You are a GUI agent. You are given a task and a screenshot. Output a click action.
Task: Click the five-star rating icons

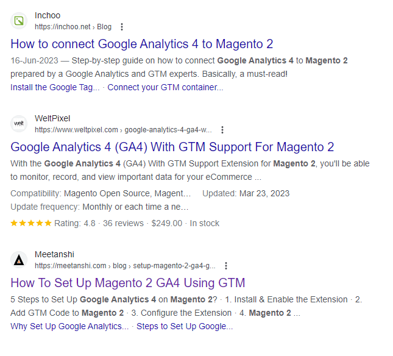31,223
